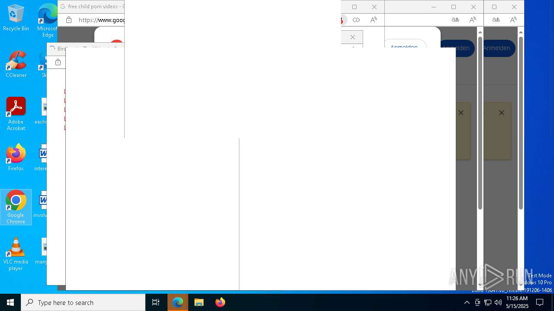Screen dimensions: 554x311
Task: Open the network status tray icon
Action: [x=488, y=302]
